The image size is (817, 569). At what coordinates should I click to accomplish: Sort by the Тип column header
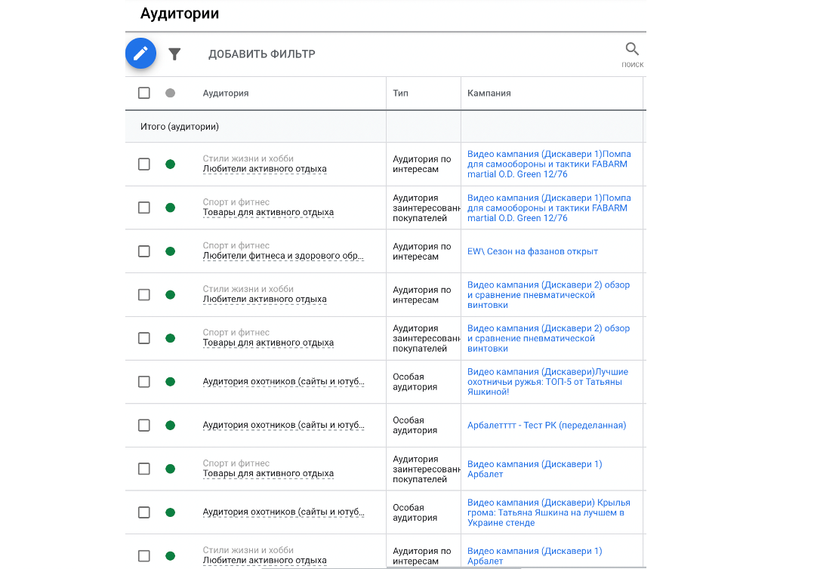(401, 93)
